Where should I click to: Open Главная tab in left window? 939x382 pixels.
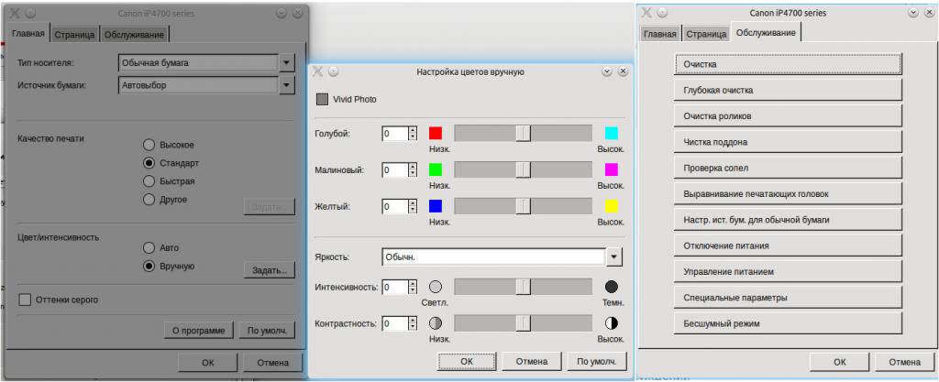coord(28,34)
